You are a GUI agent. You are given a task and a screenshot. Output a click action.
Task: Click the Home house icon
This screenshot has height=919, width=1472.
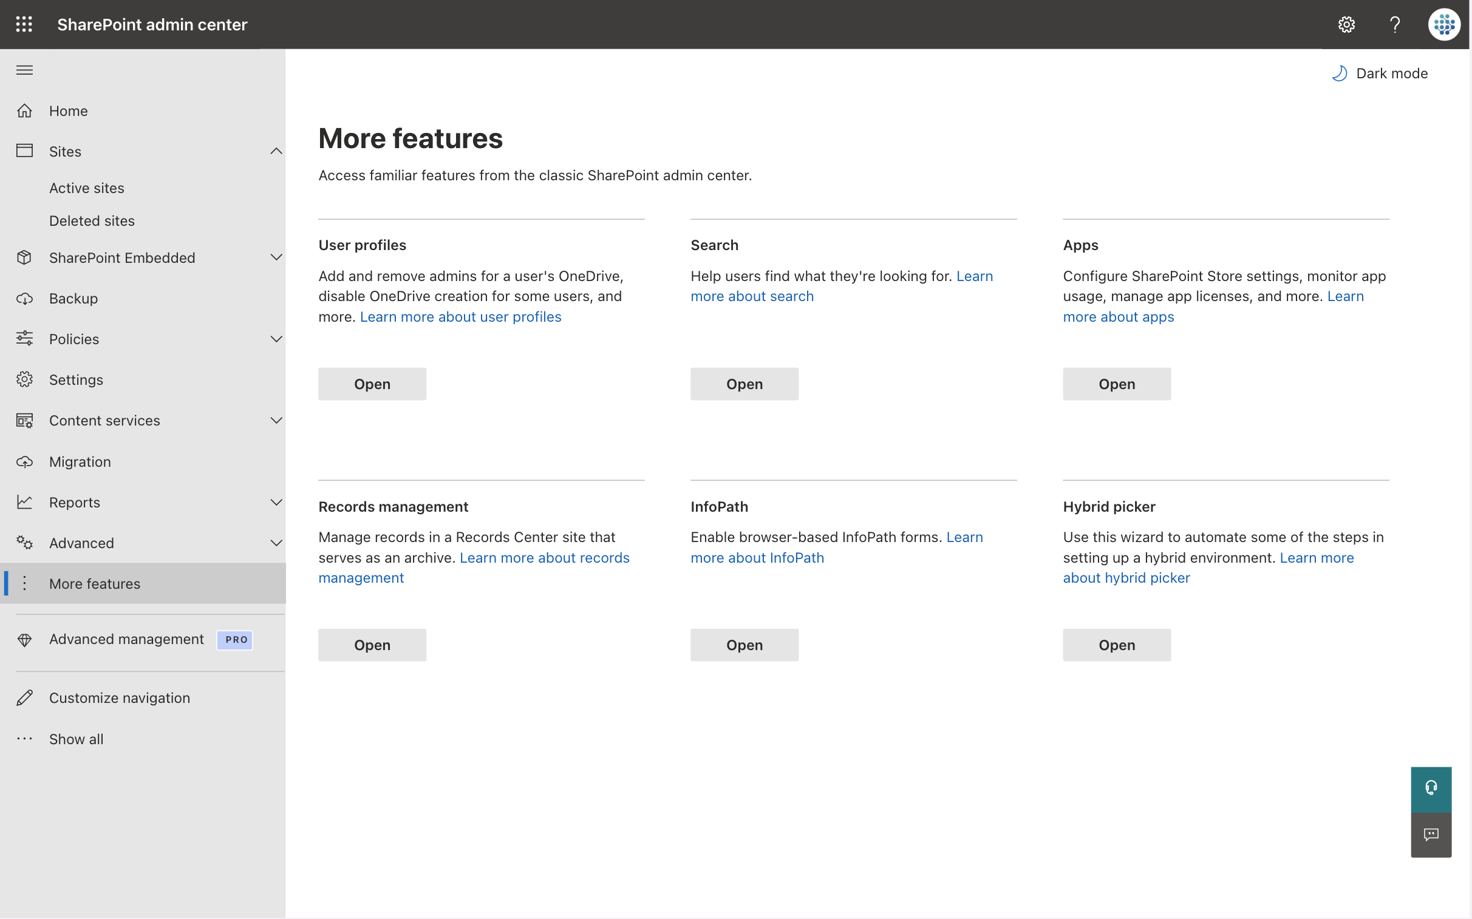(24, 110)
